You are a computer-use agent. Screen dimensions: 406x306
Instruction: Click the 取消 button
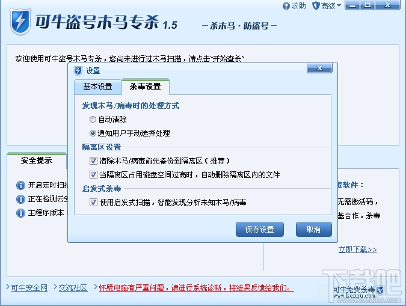pos(314,230)
